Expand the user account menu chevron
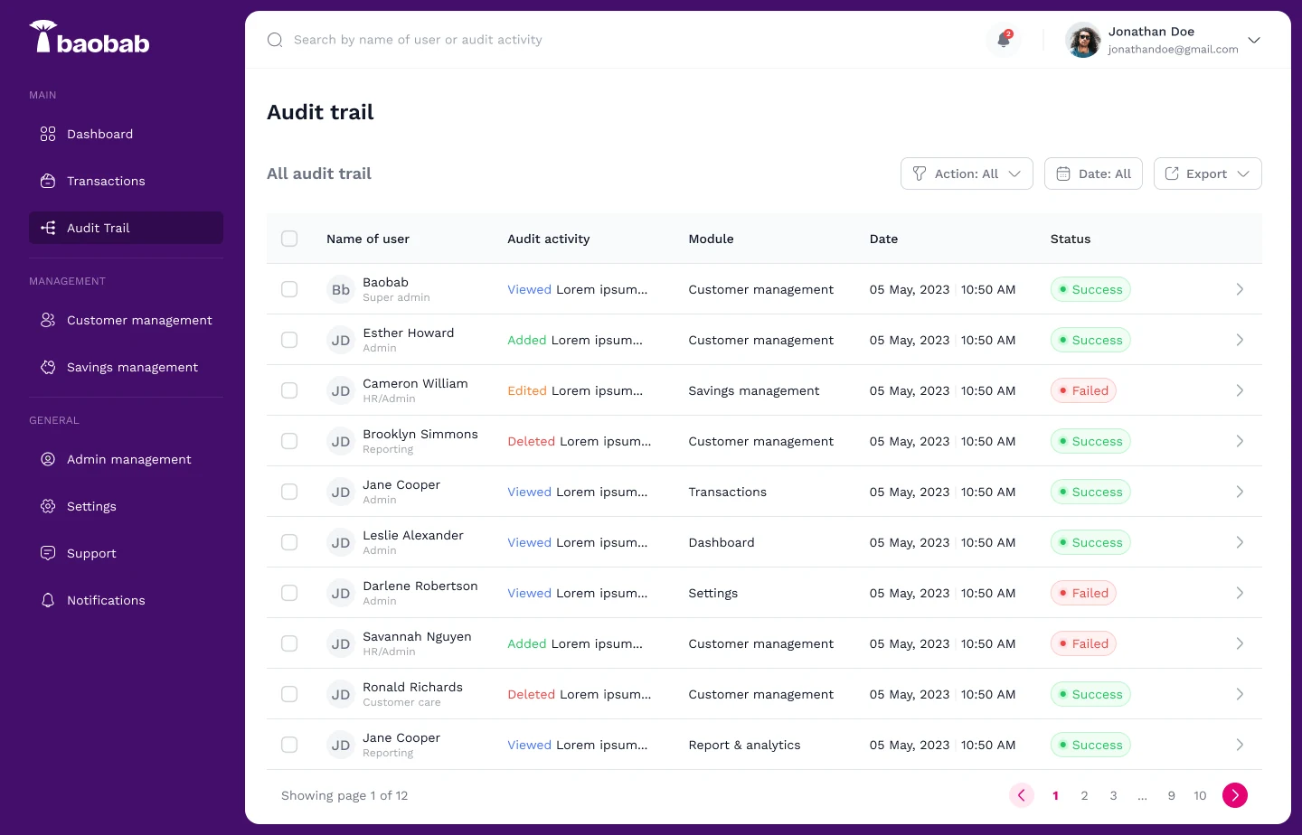The height and width of the screenshot is (835, 1302). [1254, 40]
